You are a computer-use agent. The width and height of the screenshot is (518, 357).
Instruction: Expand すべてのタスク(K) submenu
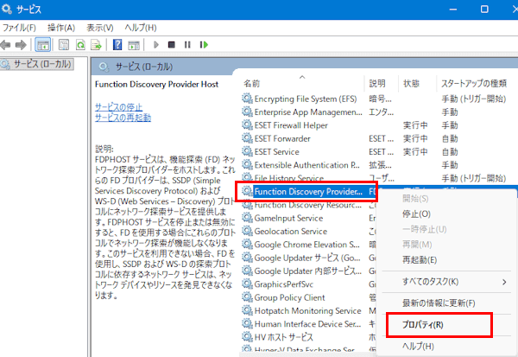tap(446, 282)
